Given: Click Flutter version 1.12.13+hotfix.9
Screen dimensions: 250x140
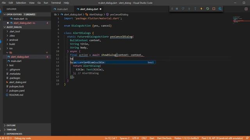Looking at the screenshot, I should point(187,138).
